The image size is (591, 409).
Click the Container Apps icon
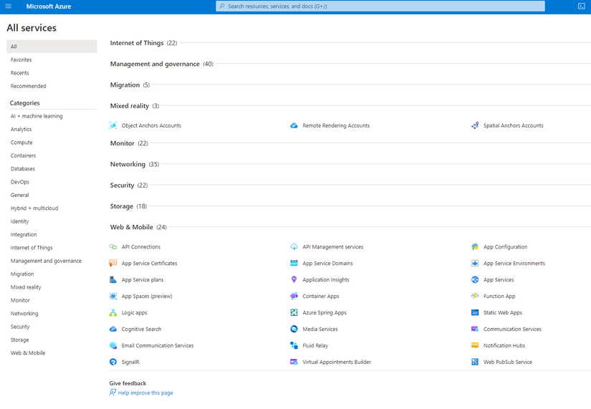click(x=294, y=297)
